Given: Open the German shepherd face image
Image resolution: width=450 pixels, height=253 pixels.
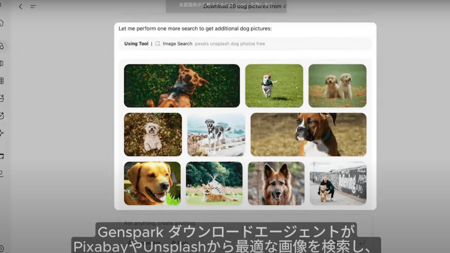Looking at the screenshot, I should [x=276, y=183].
